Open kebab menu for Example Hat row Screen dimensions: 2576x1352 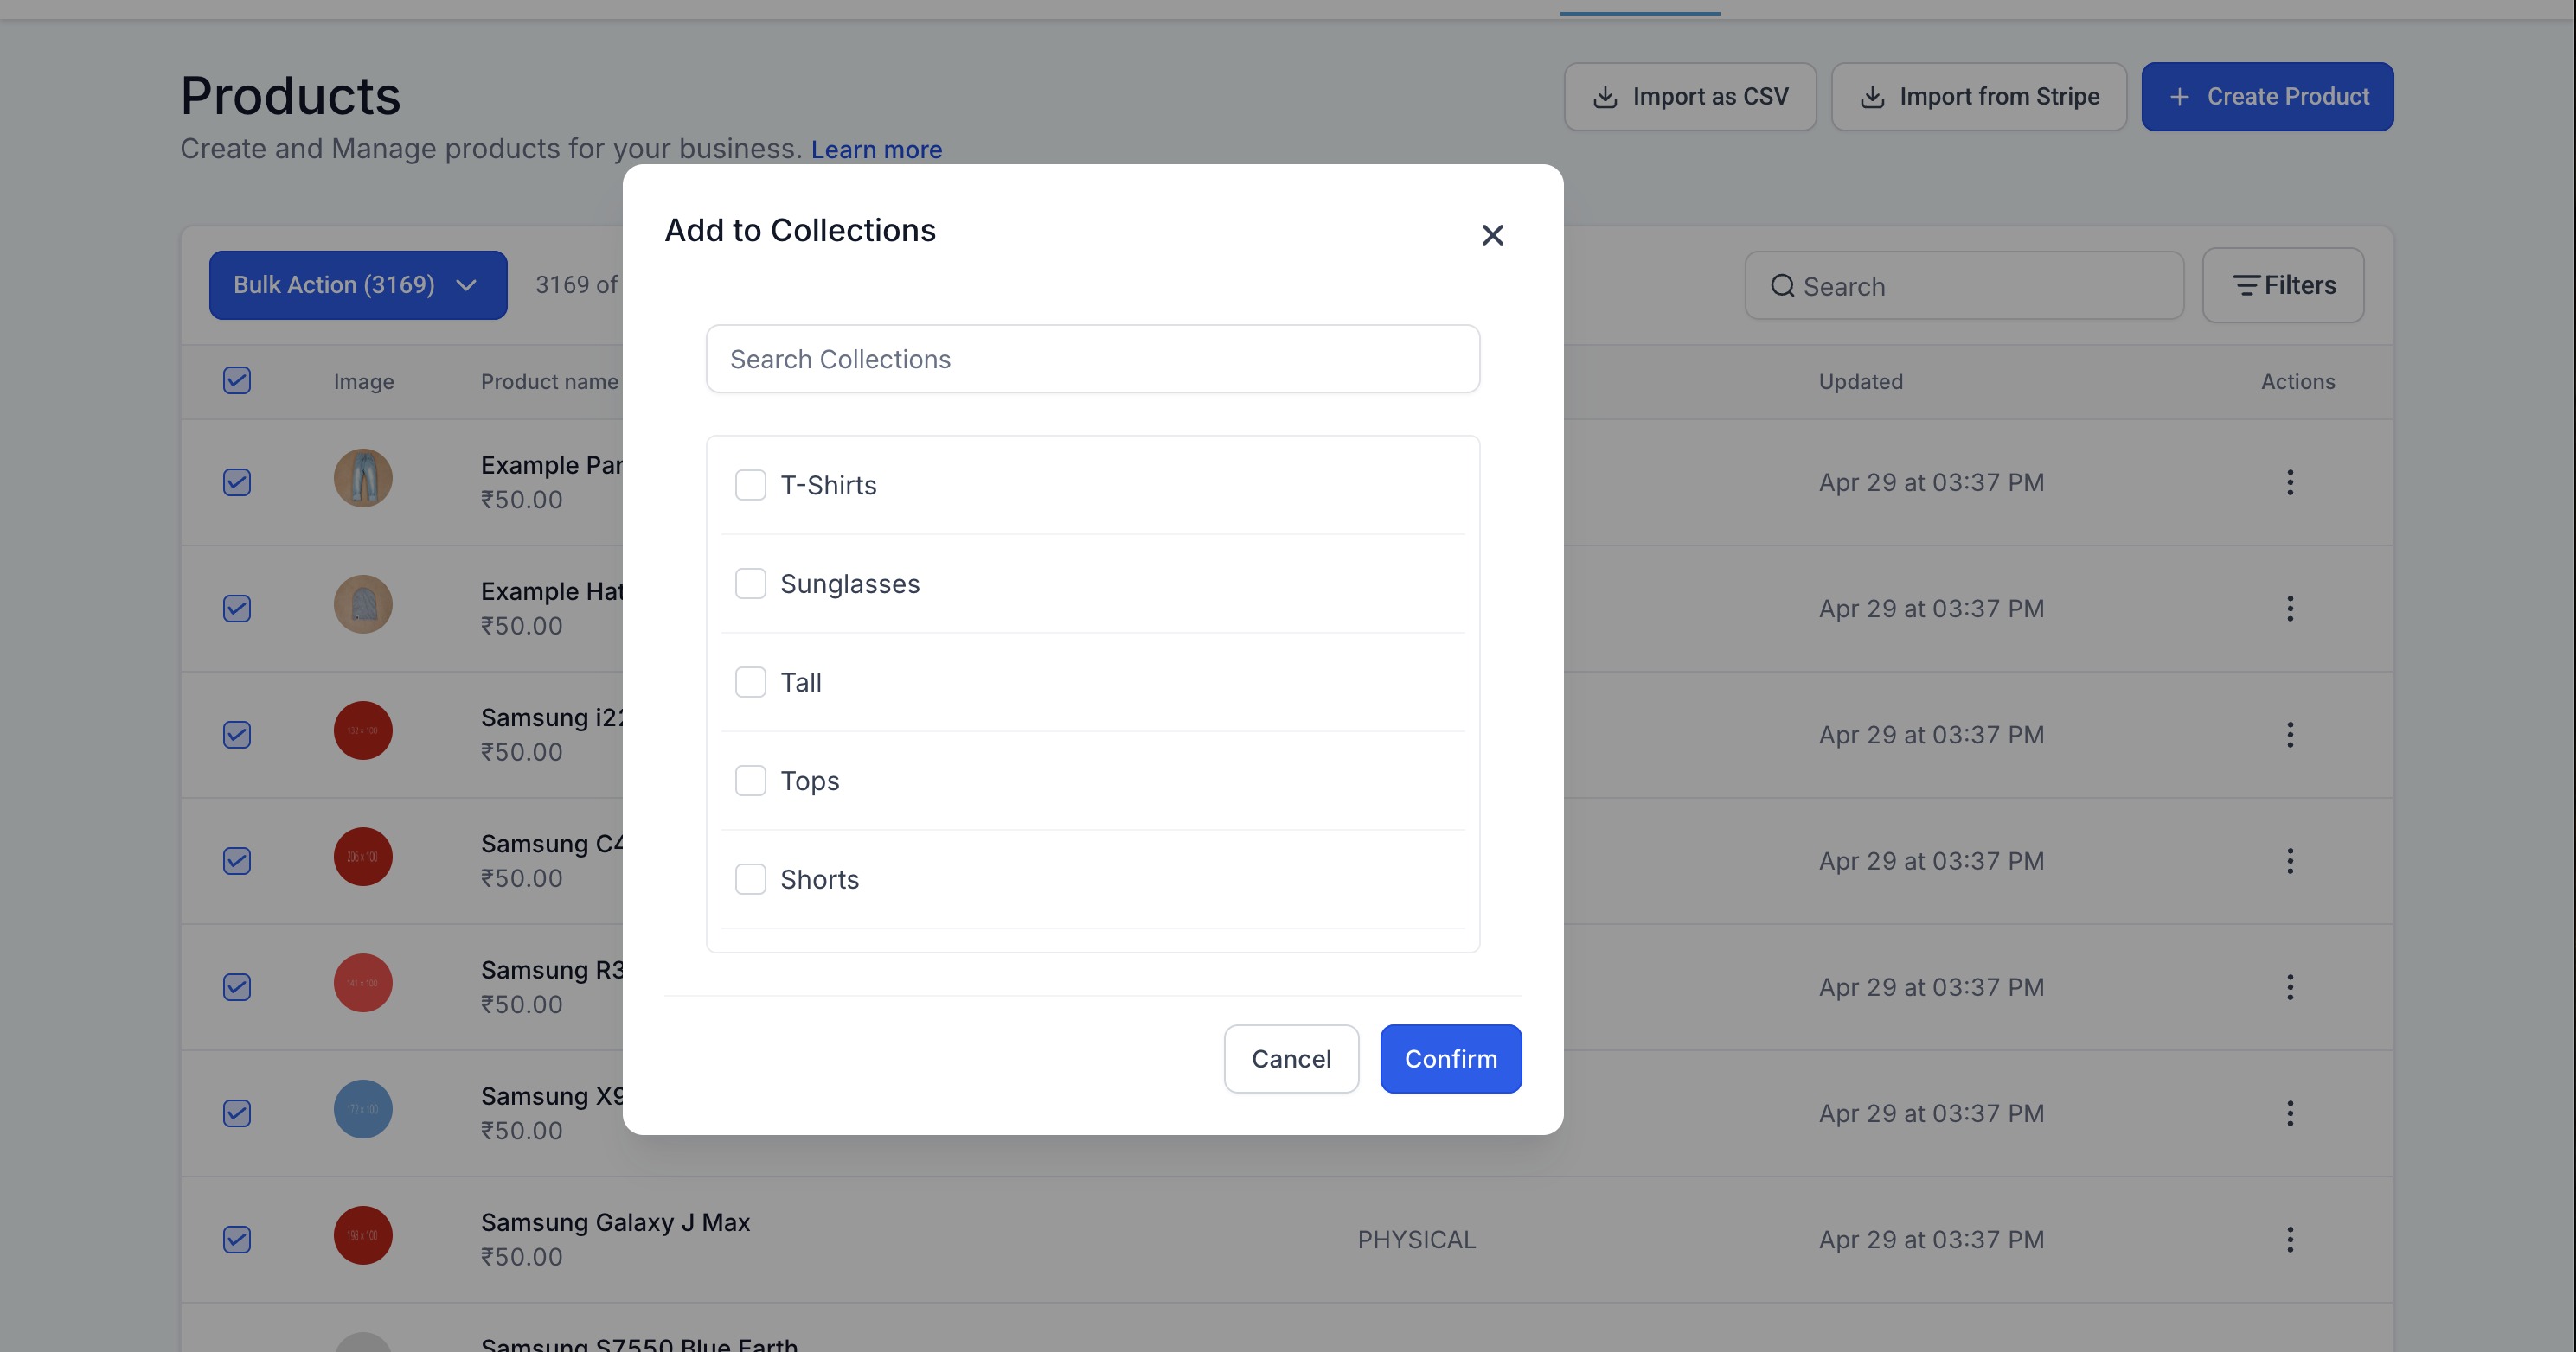coord(2290,609)
